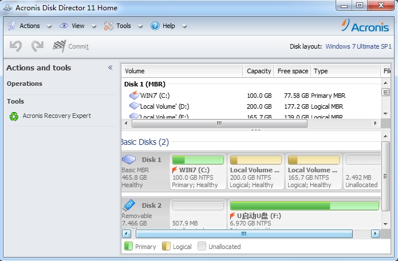Viewport: 398px width, 261px height.
Task: Click the Commit checkered flag icon
Action: pos(60,46)
